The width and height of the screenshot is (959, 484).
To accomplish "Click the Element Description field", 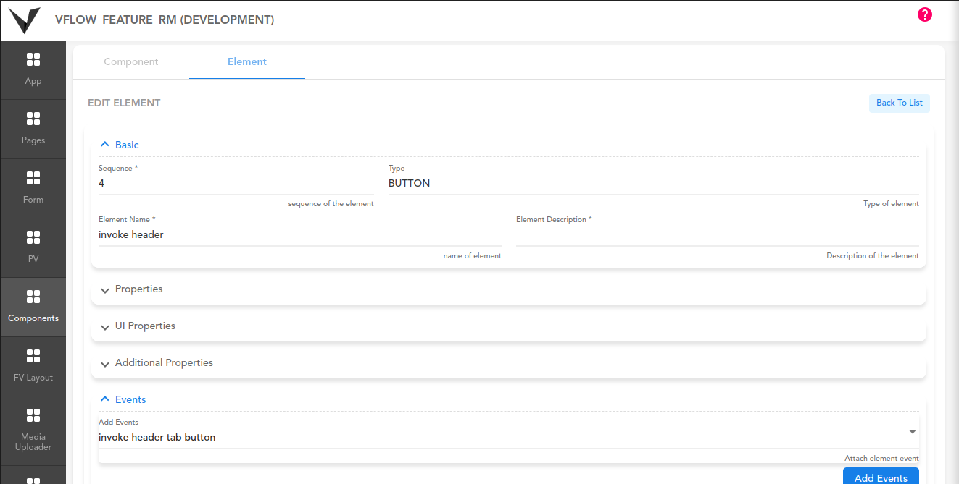I will coord(718,235).
